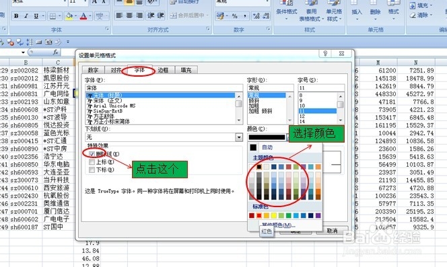Screen dimensions: 447x267
Task: Click the 字号 font size input field
Action: tap(321, 87)
